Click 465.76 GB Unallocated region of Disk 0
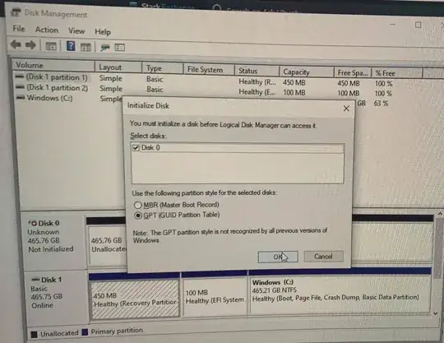444x343 pixels. [x=108, y=245]
